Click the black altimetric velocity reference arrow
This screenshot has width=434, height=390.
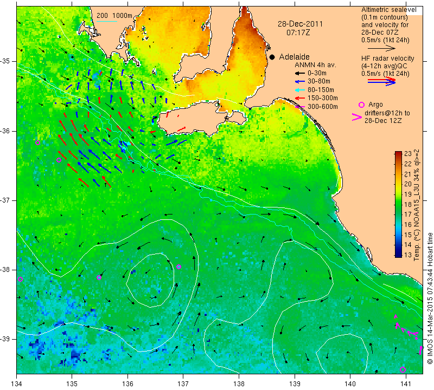pyautogui.click(x=381, y=48)
